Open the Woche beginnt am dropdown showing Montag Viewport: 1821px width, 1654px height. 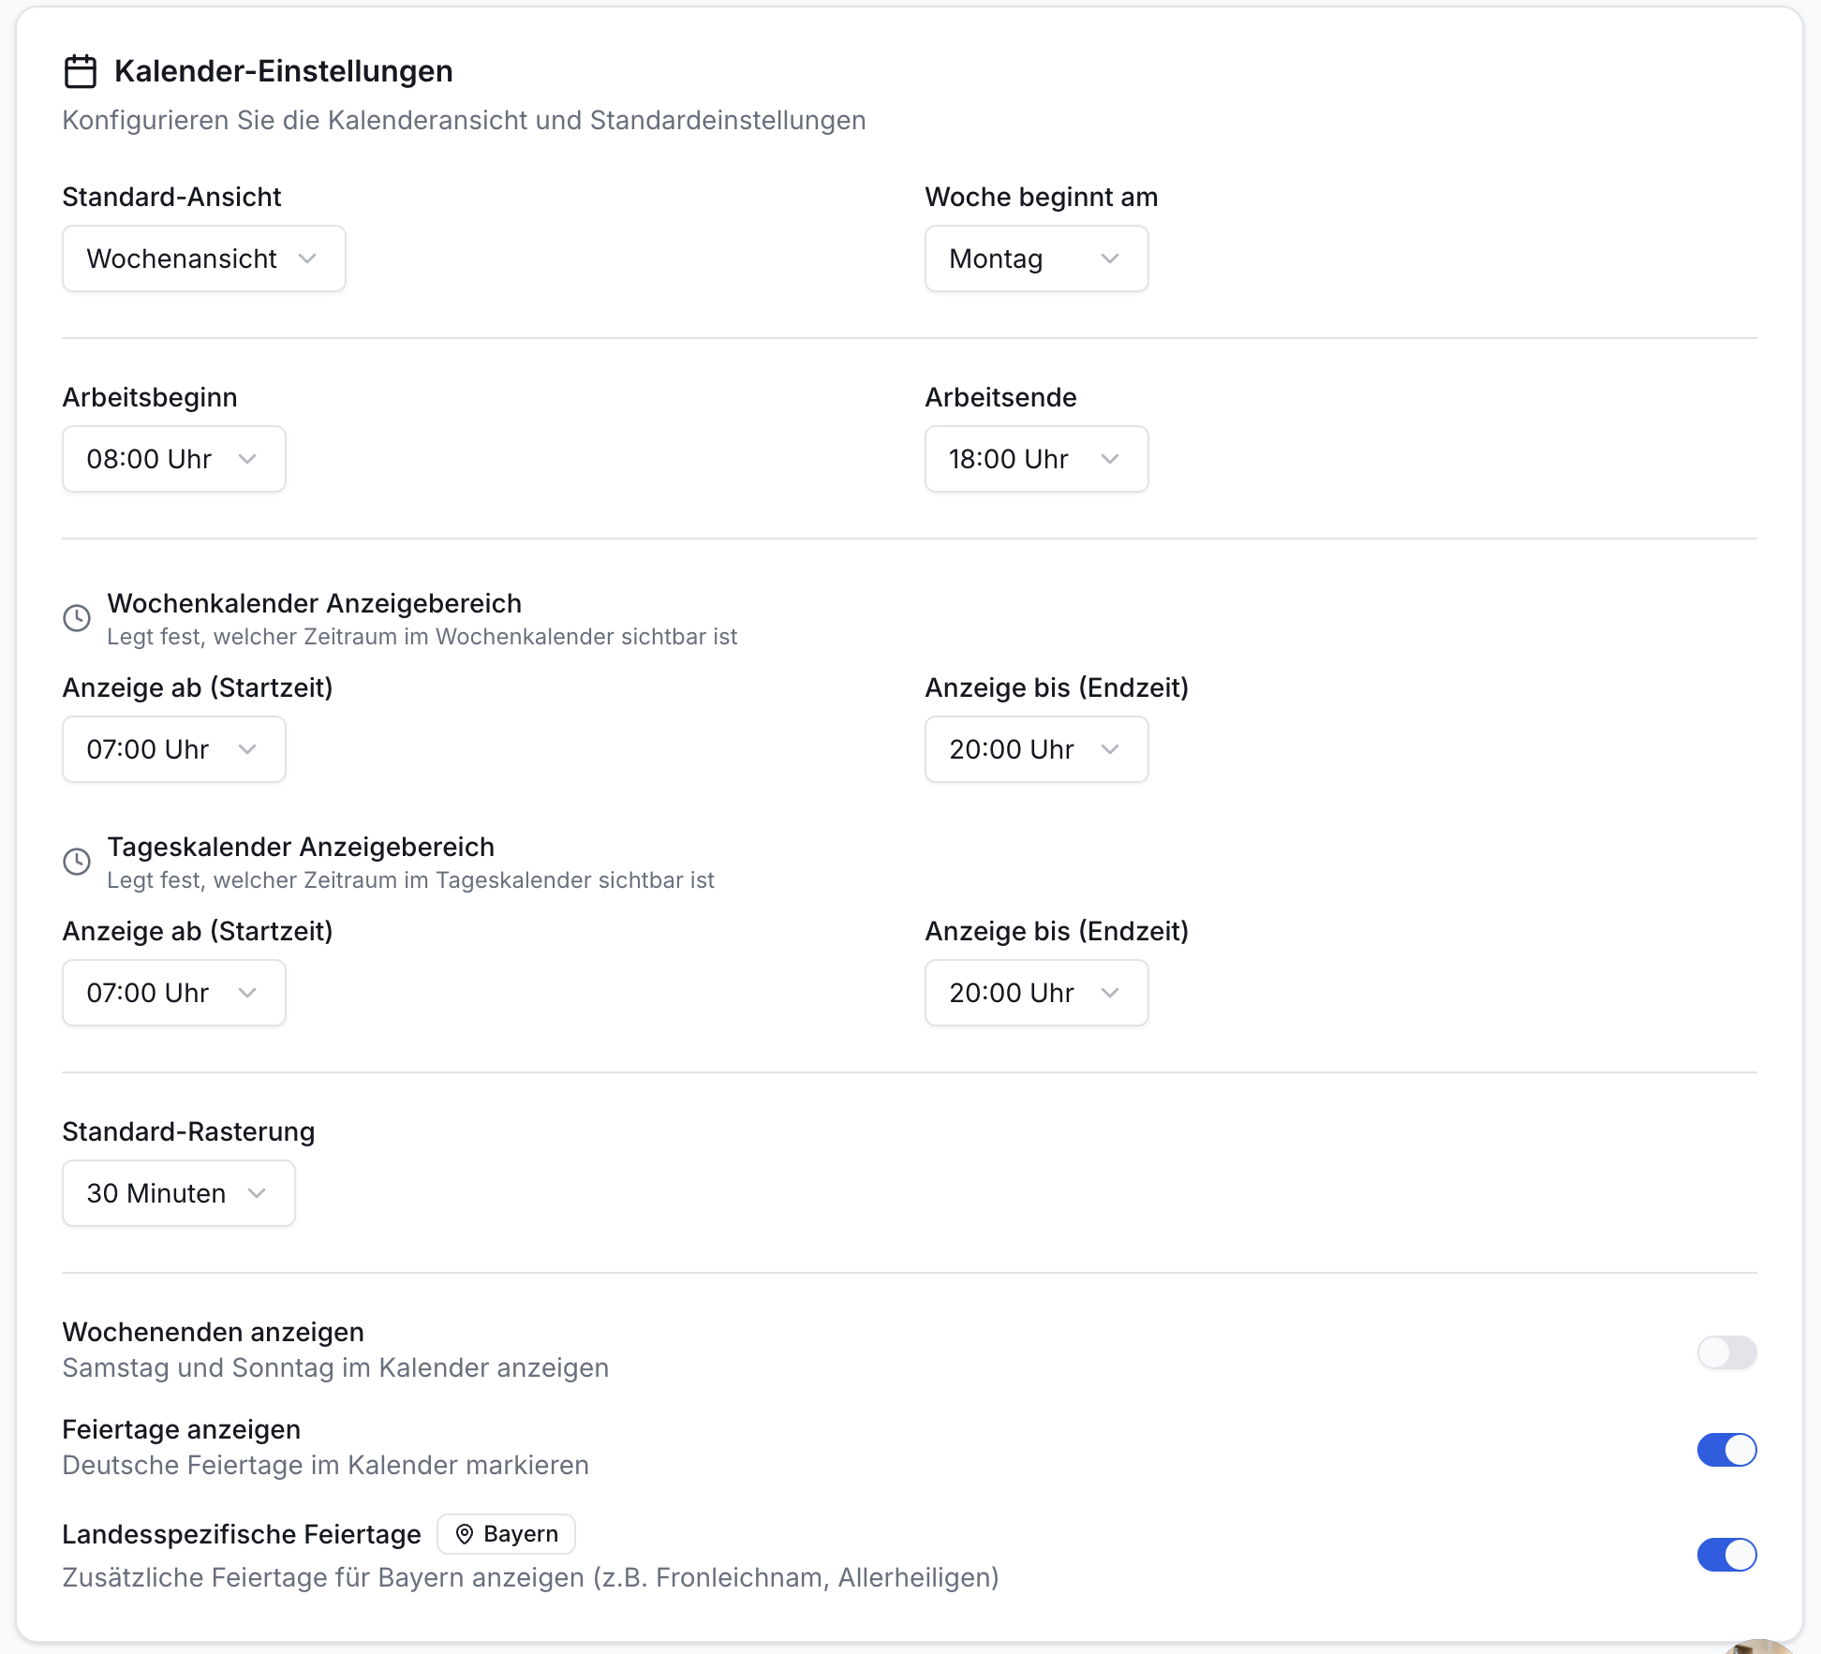pyautogui.click(x=1036, y=258)
